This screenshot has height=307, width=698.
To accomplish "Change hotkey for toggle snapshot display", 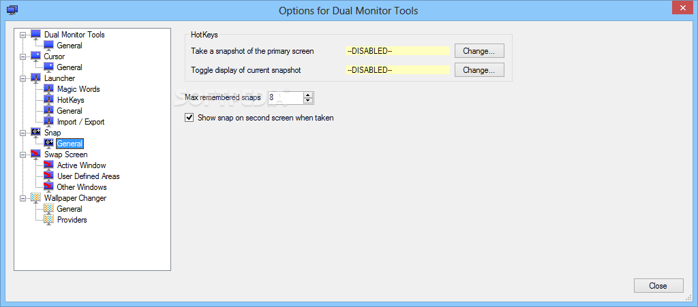I will click(479, 70).
